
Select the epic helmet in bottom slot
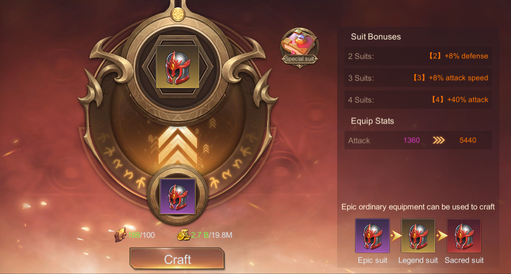point(178,196)
